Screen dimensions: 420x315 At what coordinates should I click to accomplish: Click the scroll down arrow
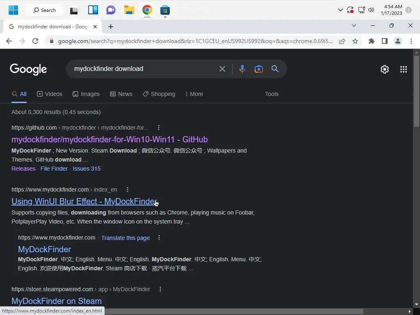[x=416, y=304]
